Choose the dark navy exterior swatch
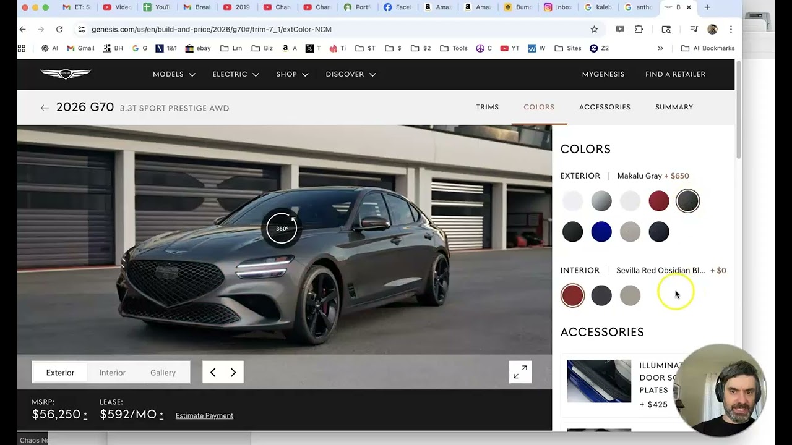Screen dimensions: 792x445 pyautogui.click(x=659, y=232)
